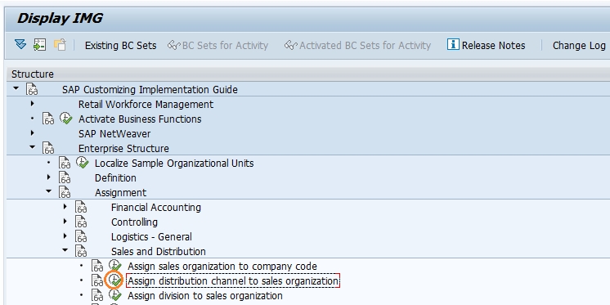Open the Change Log
The height and width of the screenshot is (305, 610).
pos(579,46)
